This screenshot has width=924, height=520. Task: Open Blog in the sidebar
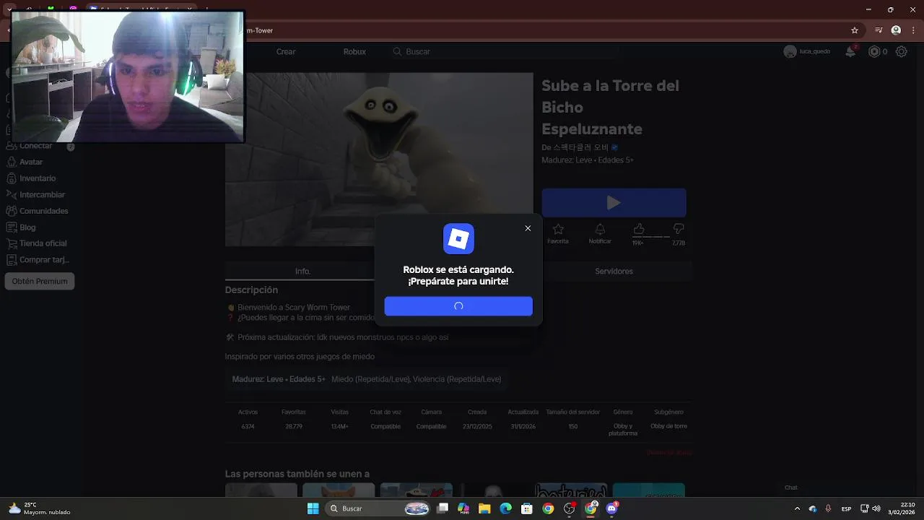click(27, 227)
